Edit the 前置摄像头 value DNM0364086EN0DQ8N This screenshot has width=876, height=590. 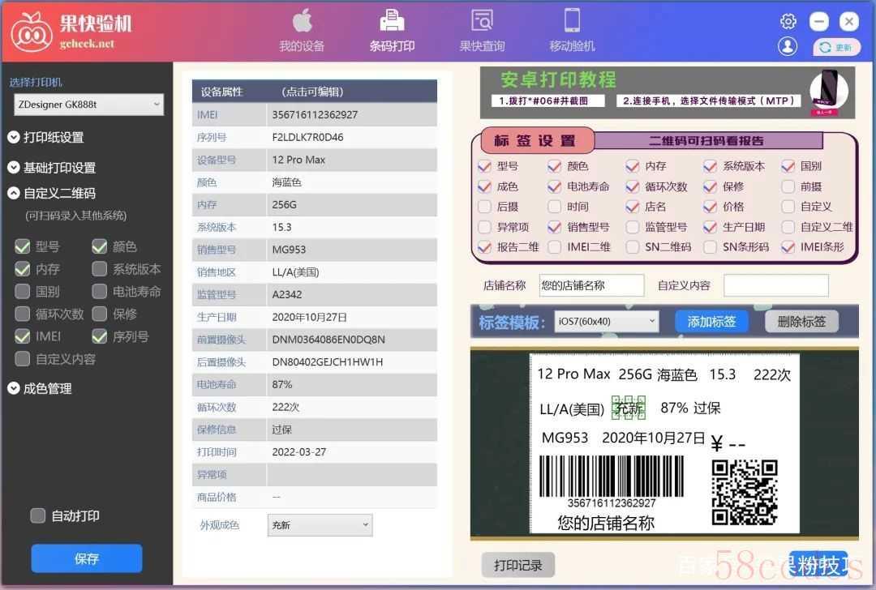pos(351,340)
